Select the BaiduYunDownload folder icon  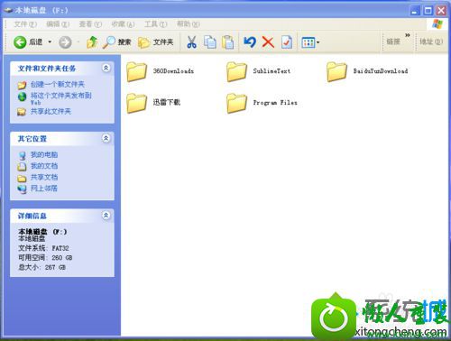click(336, 72)
